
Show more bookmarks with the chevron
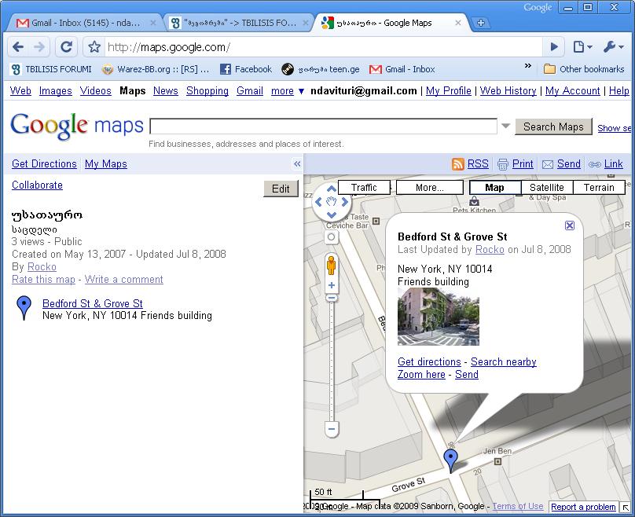(527, 65)
